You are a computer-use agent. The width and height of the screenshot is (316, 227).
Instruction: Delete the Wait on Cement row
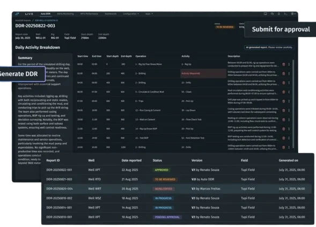click(284, 120)
